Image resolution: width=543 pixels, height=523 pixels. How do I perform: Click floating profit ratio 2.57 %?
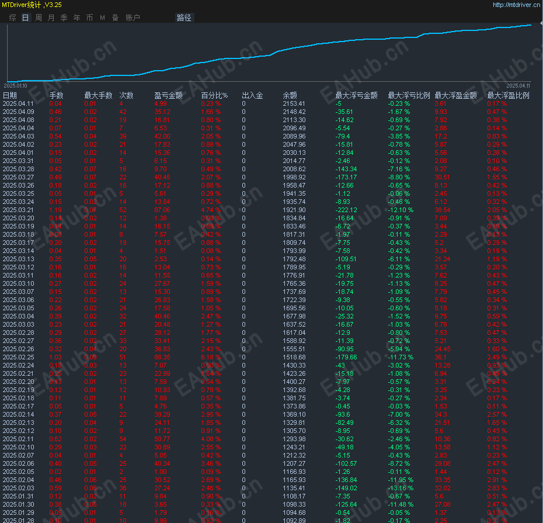[x=497, y=414]
